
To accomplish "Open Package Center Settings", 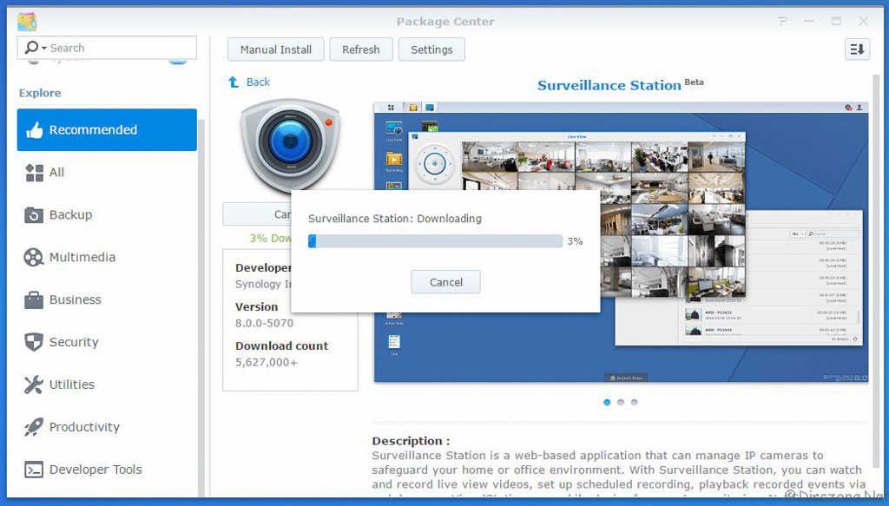I will (431, 49).
